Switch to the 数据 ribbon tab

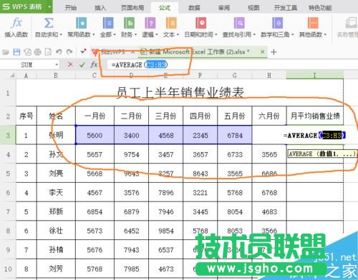point(194,8)
